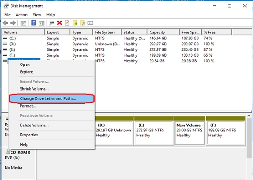Sort by the Free Space column header
253x180 pixels.
(191, 32)
